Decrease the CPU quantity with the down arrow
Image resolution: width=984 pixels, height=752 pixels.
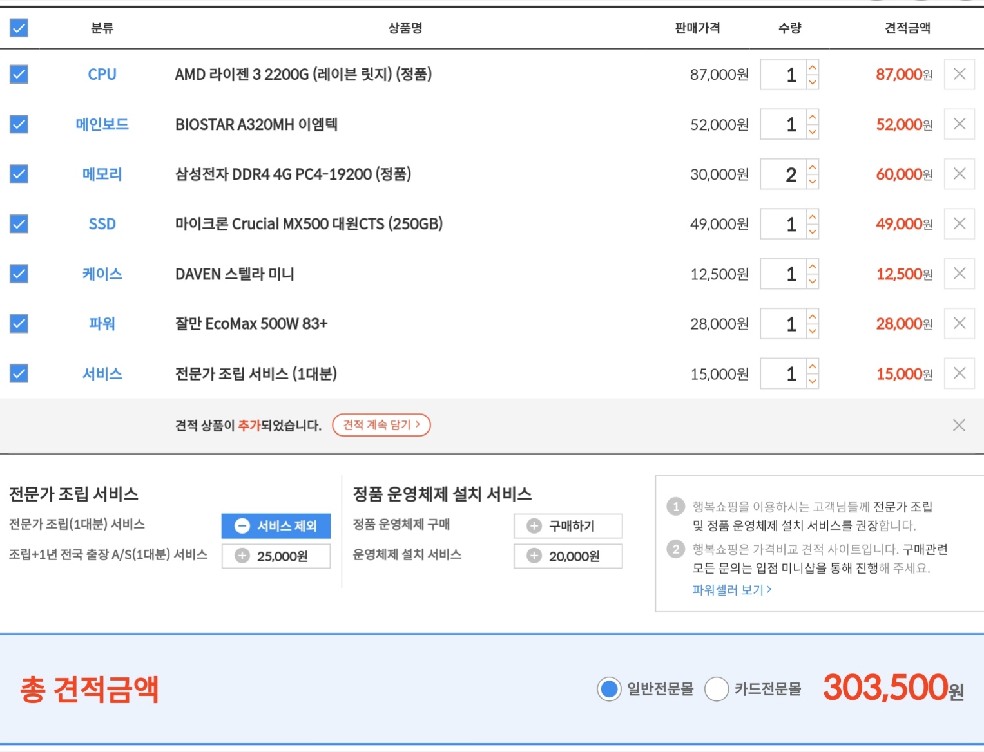tap(813, 82)
